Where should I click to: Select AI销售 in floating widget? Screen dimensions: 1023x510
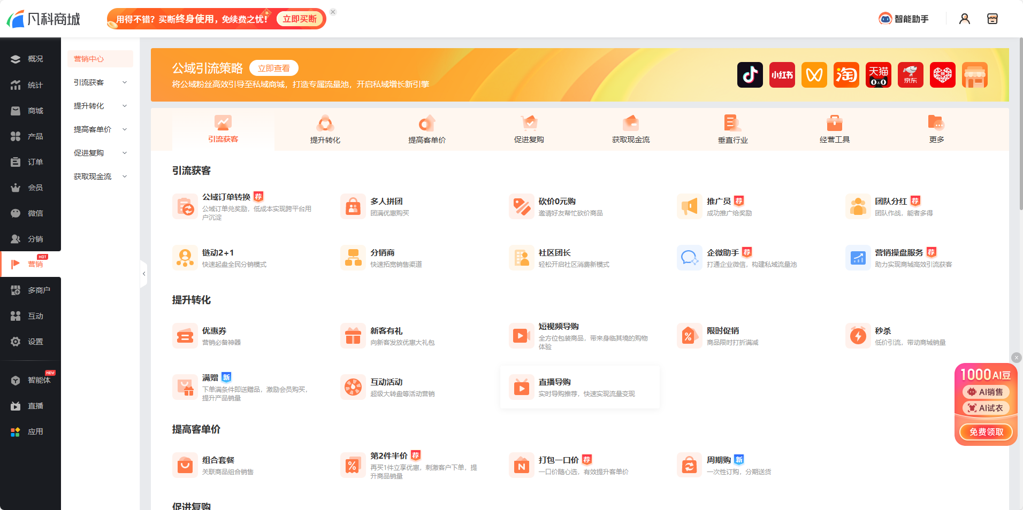[986, 392]
